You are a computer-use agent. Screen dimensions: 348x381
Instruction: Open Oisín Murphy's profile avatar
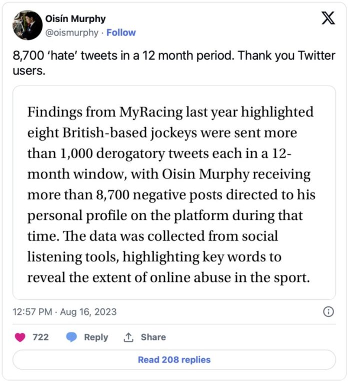pyautogui.click(x=27, y=25)
